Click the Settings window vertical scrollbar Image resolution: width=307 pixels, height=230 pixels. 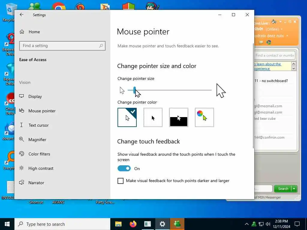point(253,96)
